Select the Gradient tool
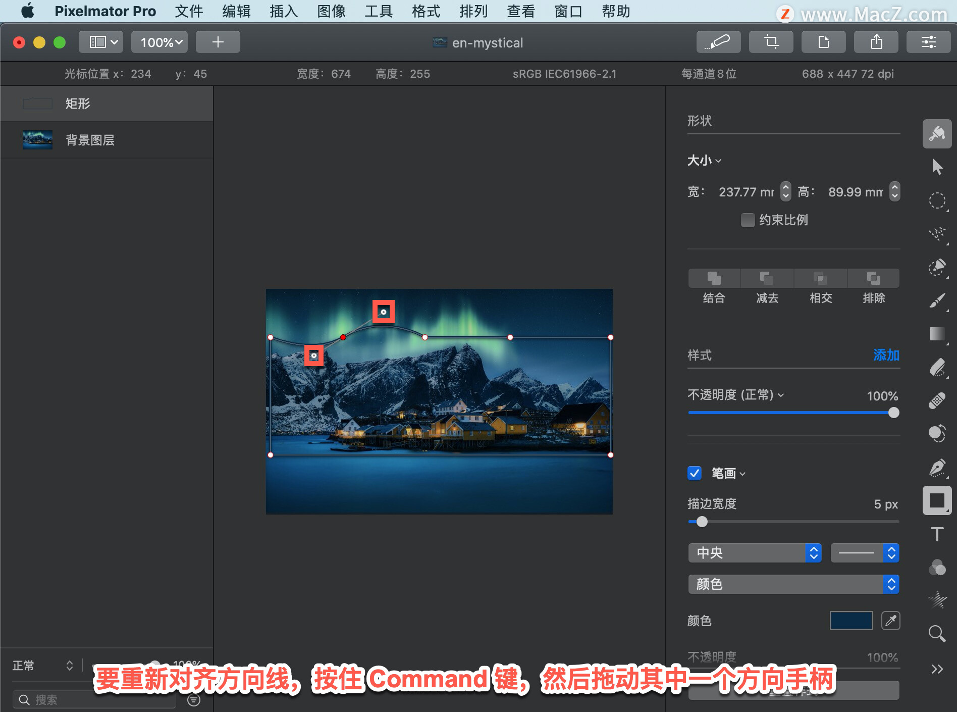 [937, 334]
